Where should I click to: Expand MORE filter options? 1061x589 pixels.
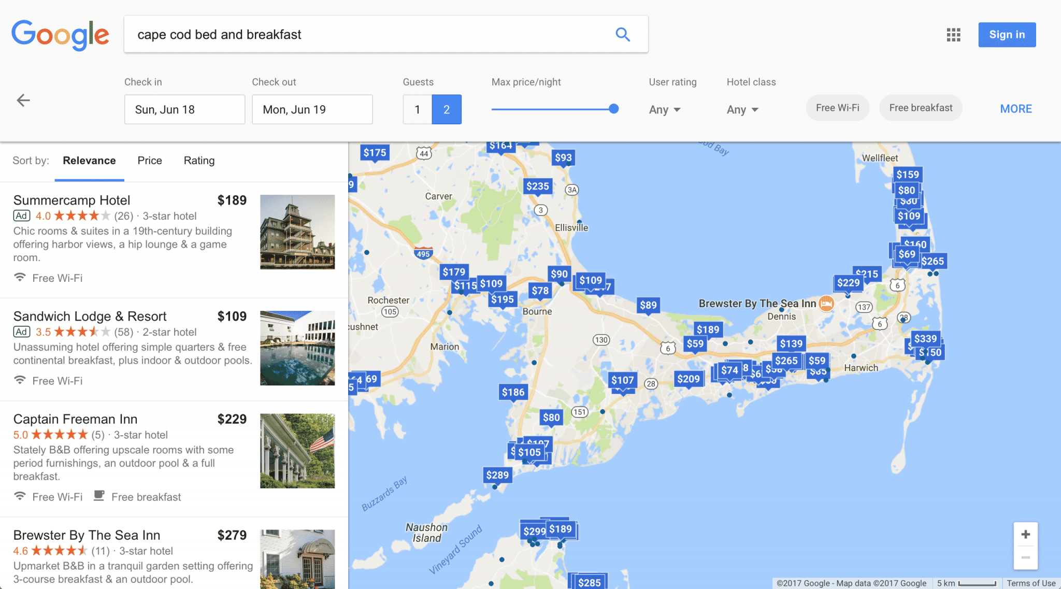click(1015, 109)
